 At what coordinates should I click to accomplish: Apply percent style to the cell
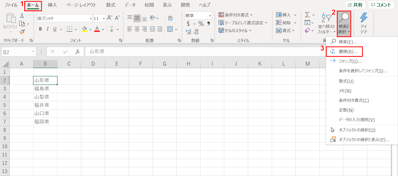pyautogui.click(x=201, y=24)
